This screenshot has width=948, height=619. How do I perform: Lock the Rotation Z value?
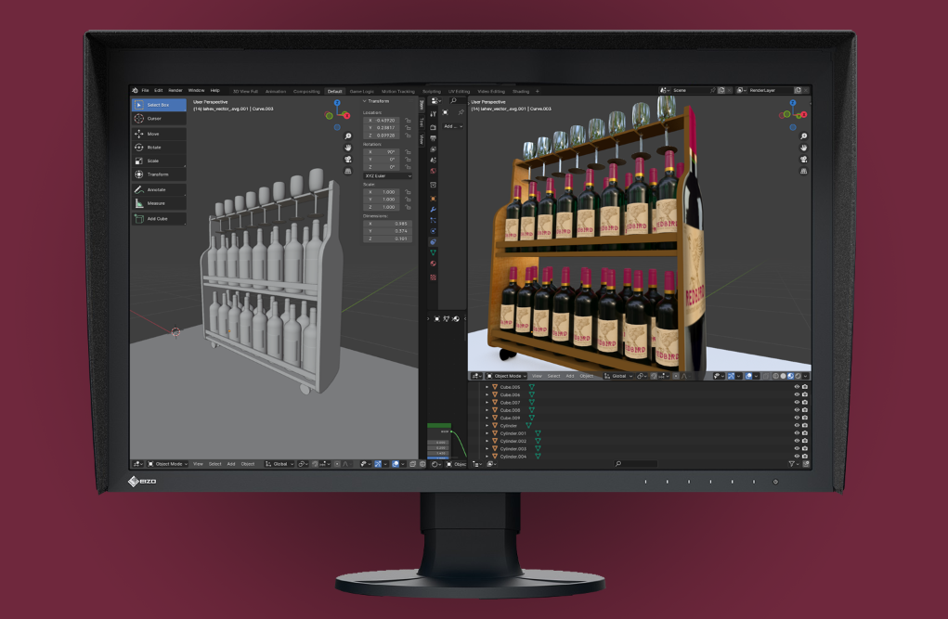409,167
